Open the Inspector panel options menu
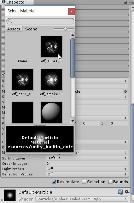134x203 pixels. click(x=131, y=2)
